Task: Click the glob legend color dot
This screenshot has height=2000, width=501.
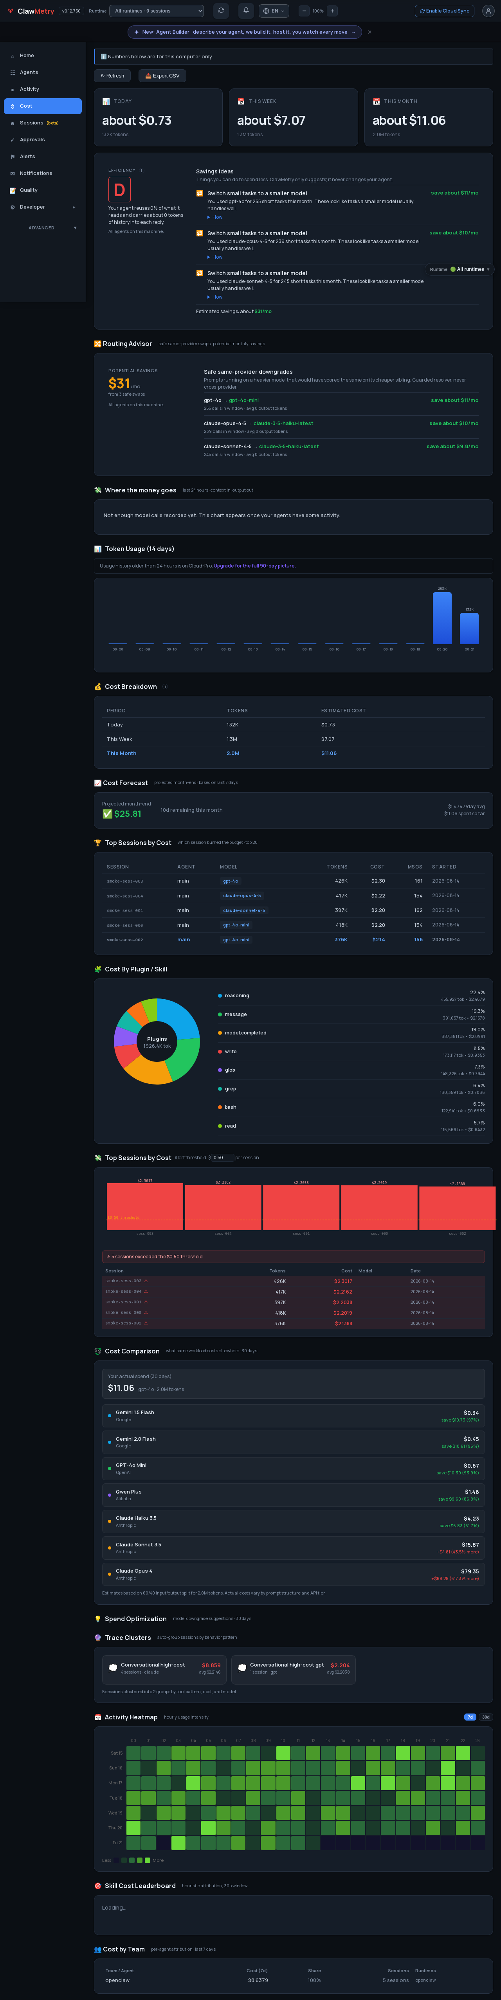Action: click(x=220, y=1070)
